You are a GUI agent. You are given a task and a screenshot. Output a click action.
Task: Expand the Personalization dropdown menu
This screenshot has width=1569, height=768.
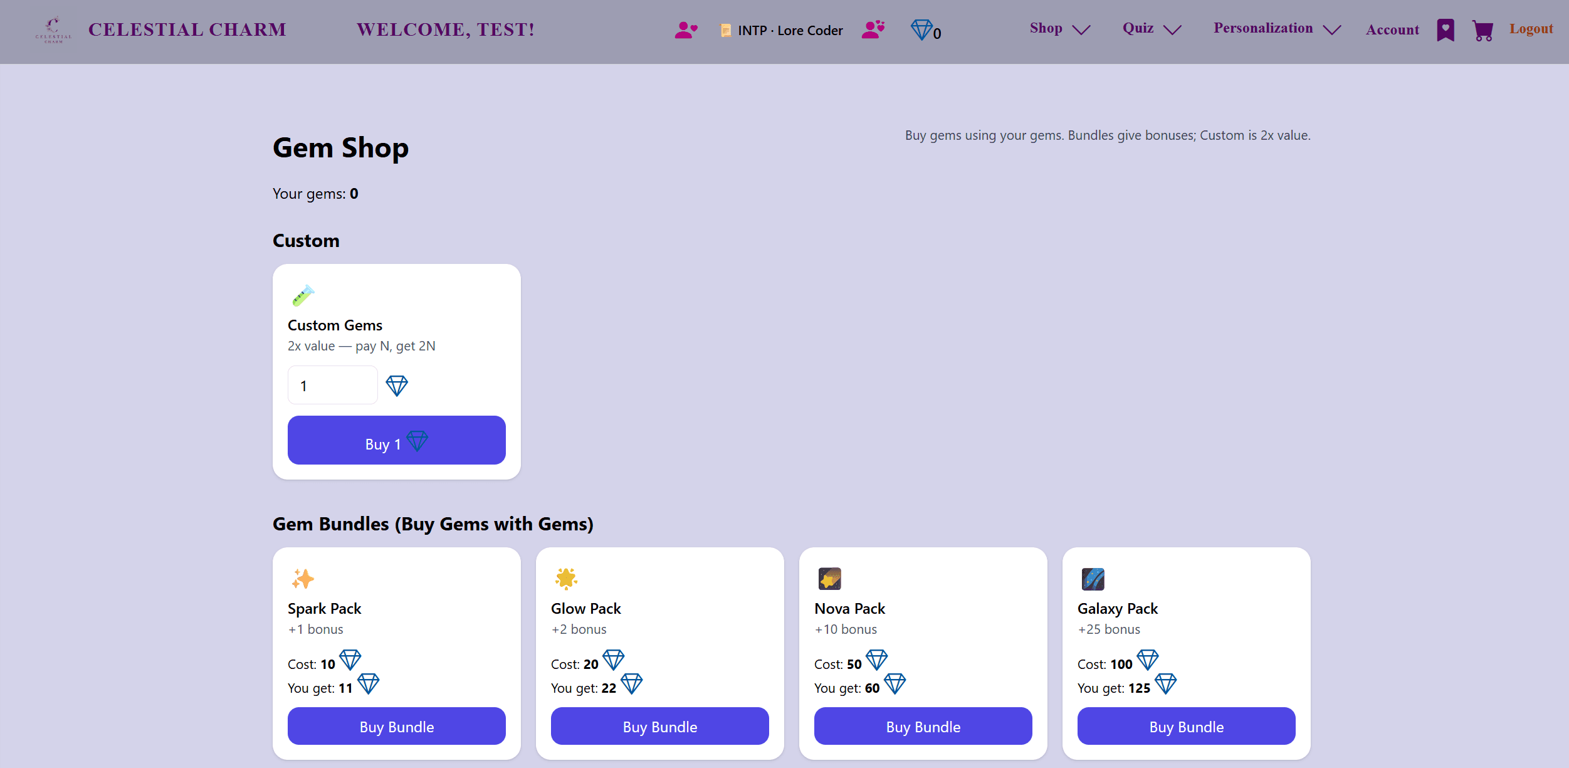tap(1278, 29)
